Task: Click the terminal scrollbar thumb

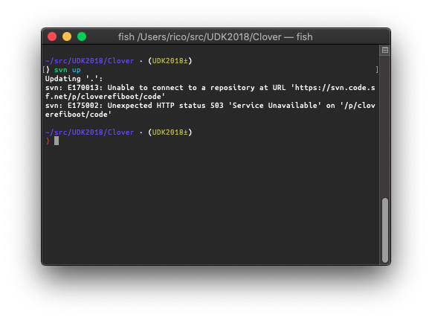Action: point(385,231)
